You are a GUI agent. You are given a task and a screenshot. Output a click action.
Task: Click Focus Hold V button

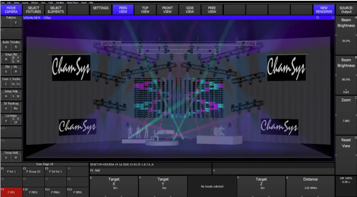pyautogui.click(x=6, y=157)
